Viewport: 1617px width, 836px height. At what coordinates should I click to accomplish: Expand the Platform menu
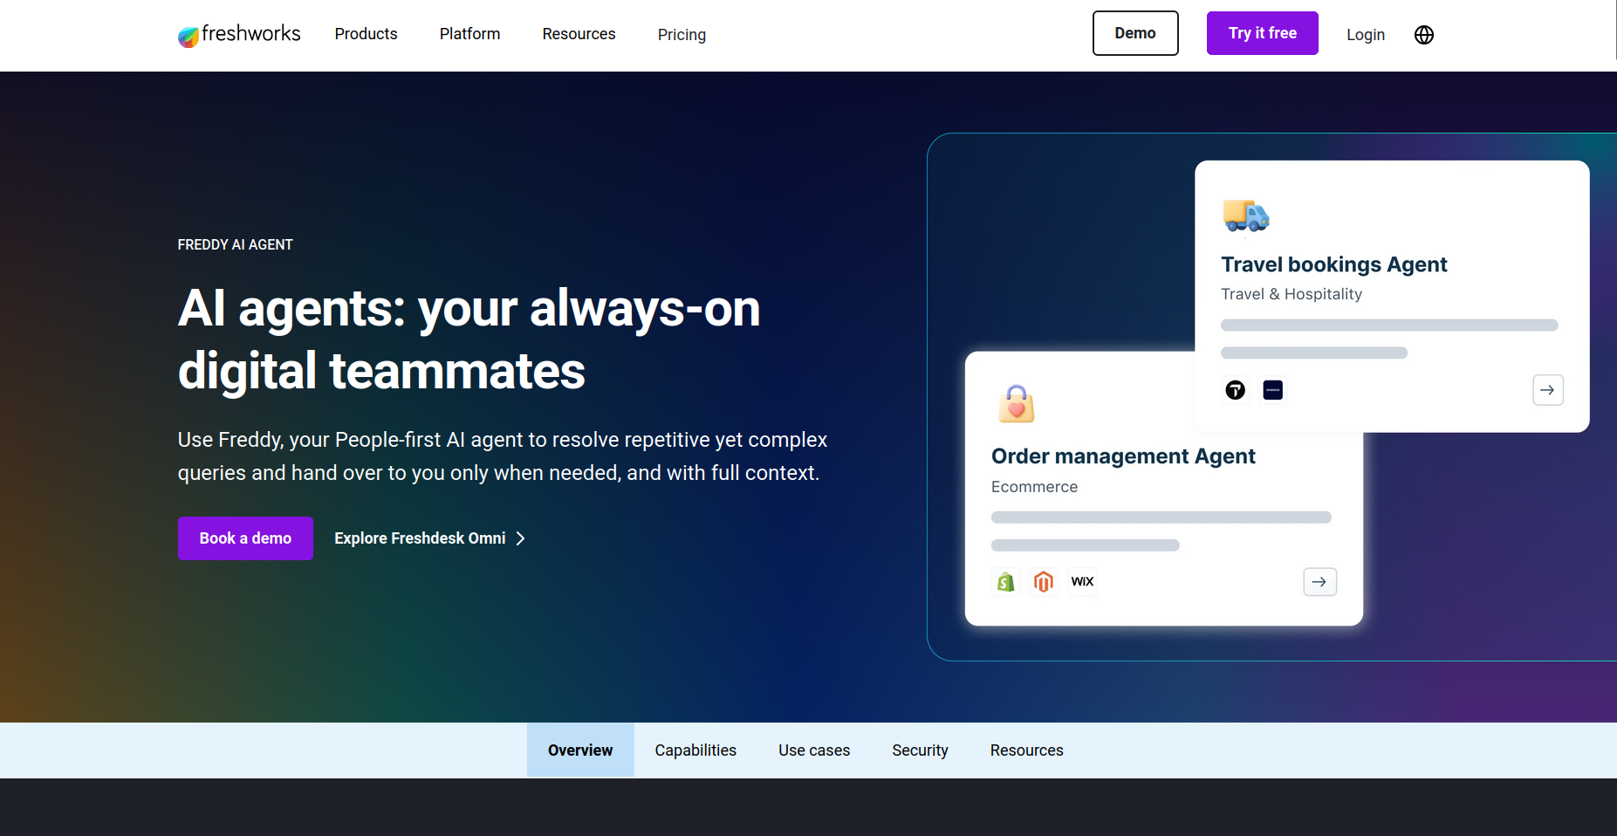(x=469, y=34)
